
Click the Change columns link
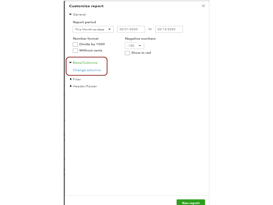pyautogui.click(x=86, y=70)
